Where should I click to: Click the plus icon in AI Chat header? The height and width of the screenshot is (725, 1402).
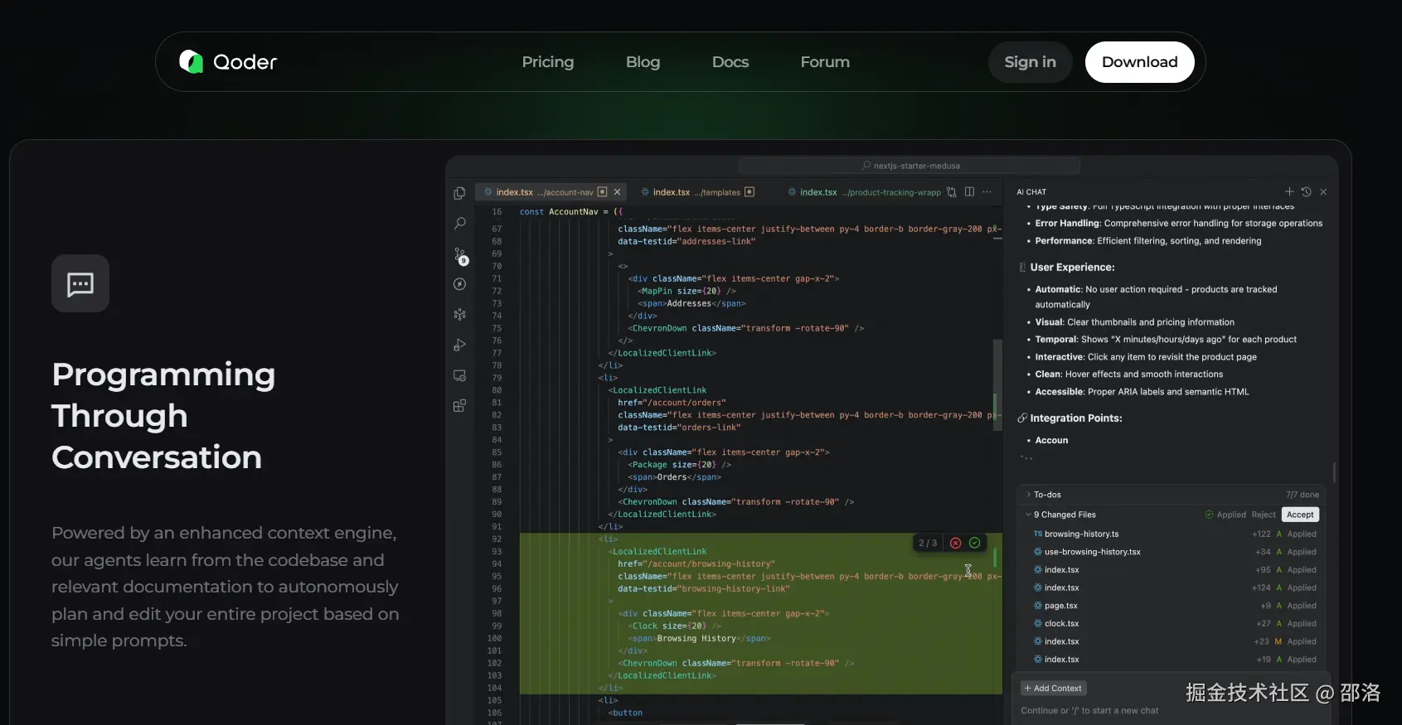1289,191
